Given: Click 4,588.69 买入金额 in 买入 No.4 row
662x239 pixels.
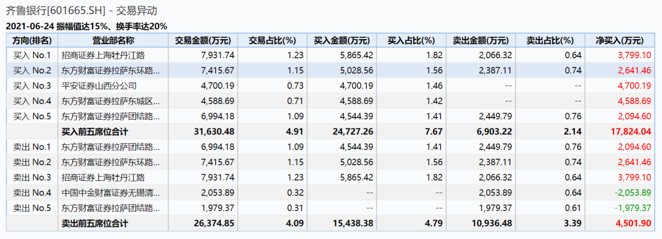Looking at the screenshot, I should click(x=357, y=101).
